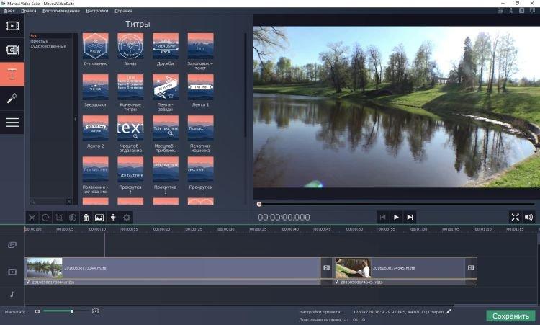Select the Titles tab with T icon
The image size is (540, 325).
(x=12, y=74)
